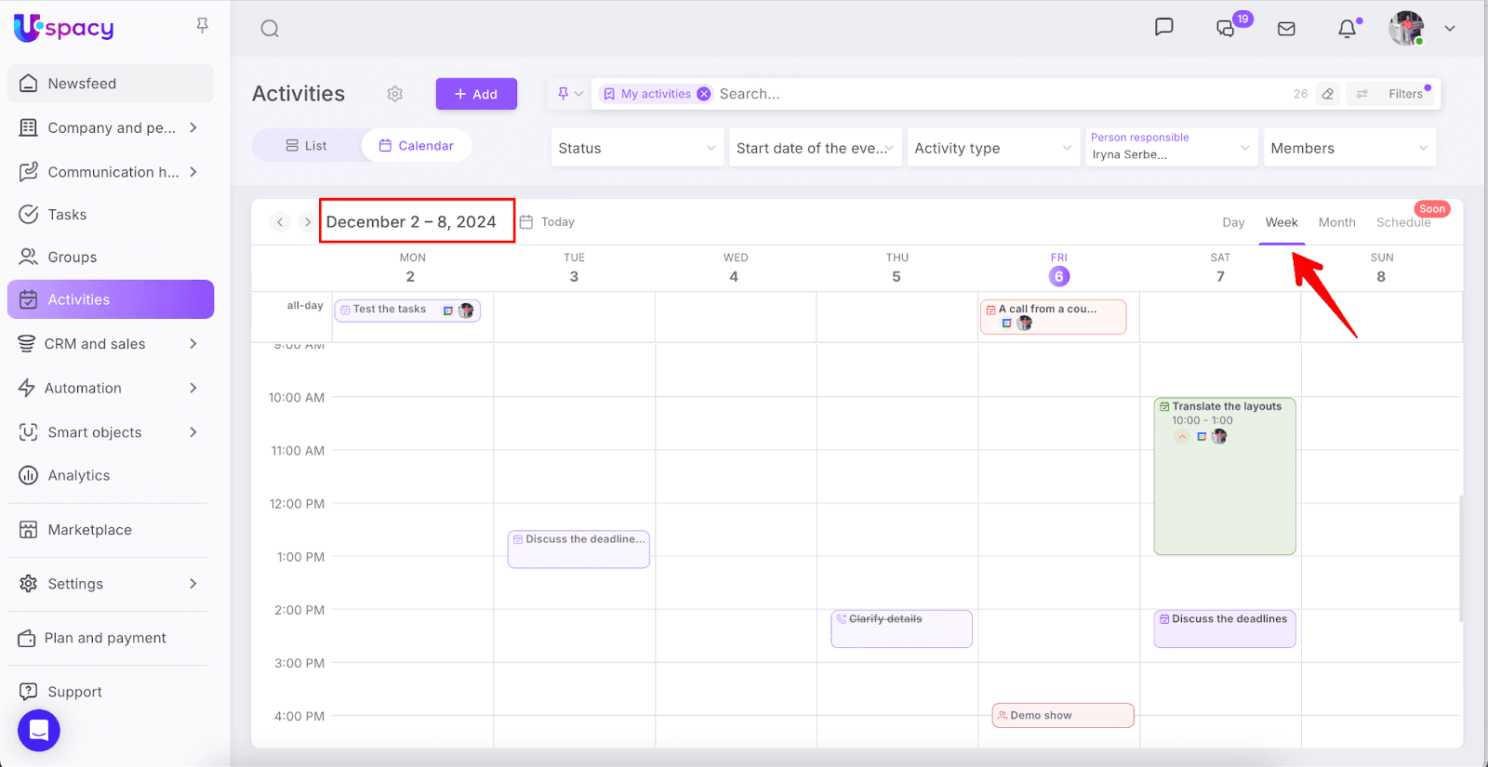
Task: Jump to Today in calendar
Action: [548, 222]
